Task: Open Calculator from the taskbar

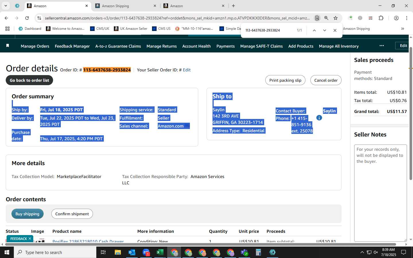Action: [x=258, y=252]
